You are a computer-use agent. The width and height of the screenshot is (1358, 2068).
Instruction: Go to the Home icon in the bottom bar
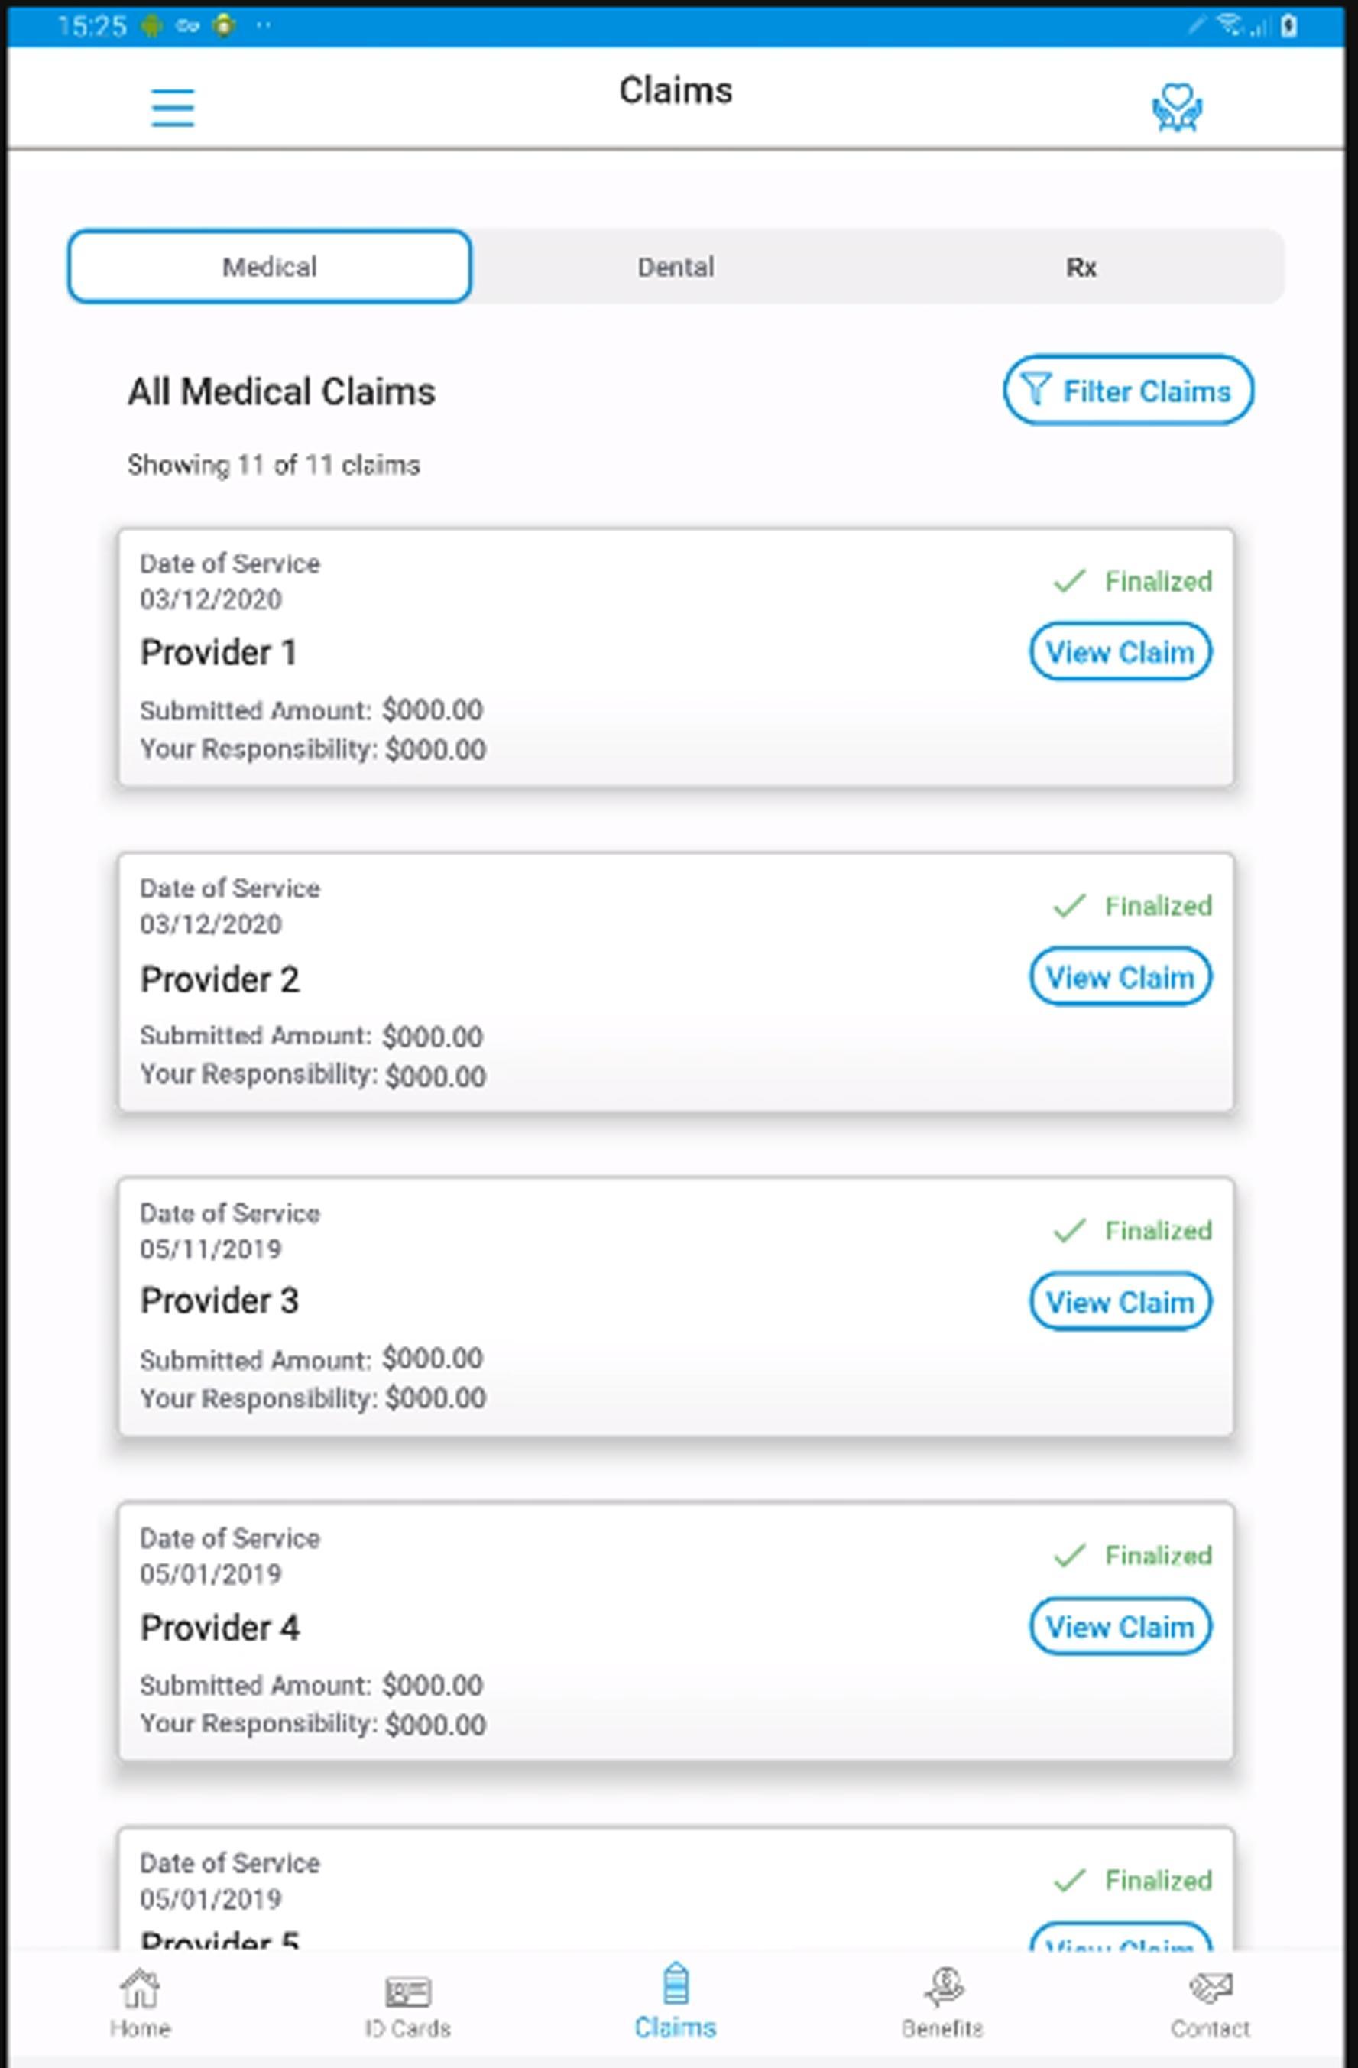click(x=140, y=1989)
